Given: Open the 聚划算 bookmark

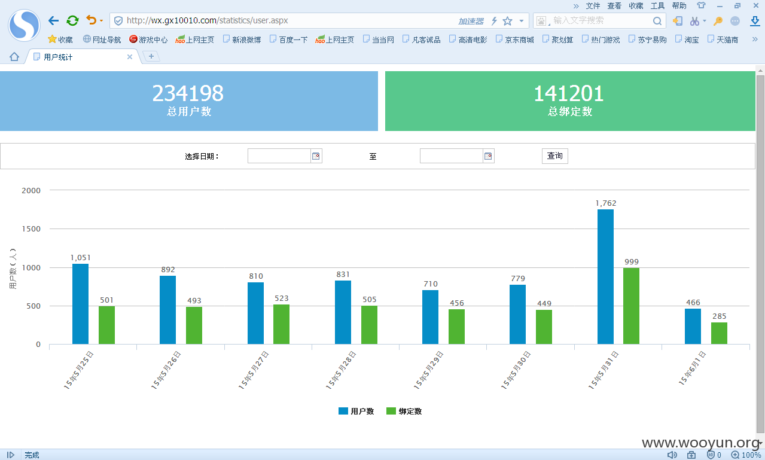Looking at the screenshot, I should [x=557, y=39].
